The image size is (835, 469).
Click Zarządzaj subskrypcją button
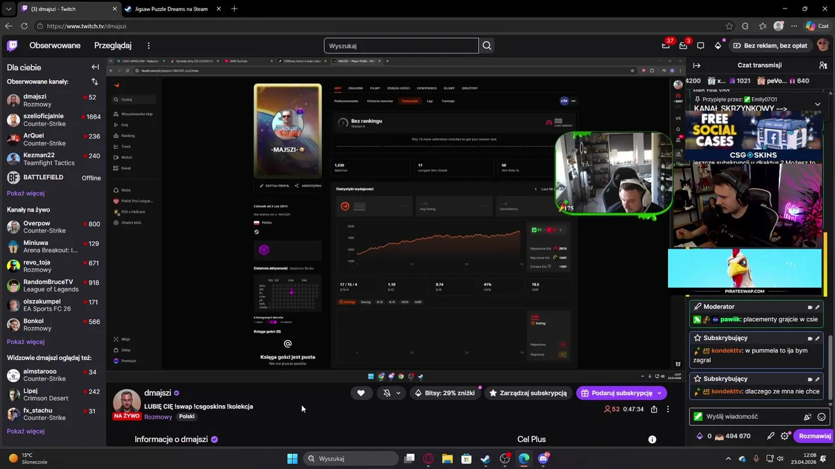(x=528, y=393)
